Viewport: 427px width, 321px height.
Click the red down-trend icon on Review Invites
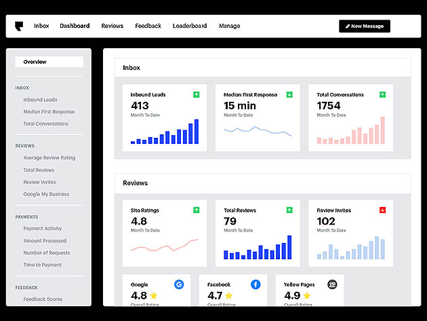click(x=382, y=210)
